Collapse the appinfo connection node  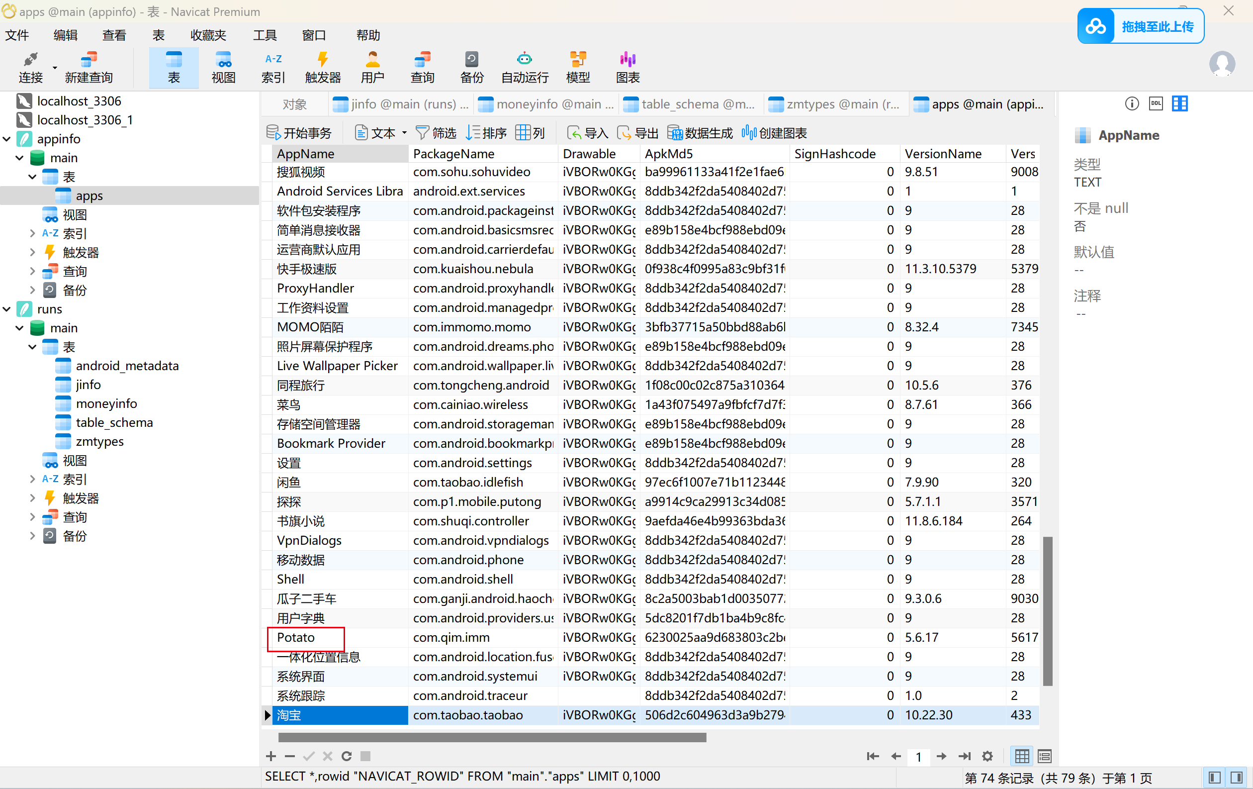(x=7, y=139)
